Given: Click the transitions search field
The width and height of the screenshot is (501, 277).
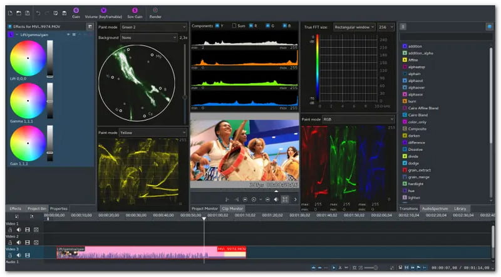Looking at the screenshot, I should (446, 37).
